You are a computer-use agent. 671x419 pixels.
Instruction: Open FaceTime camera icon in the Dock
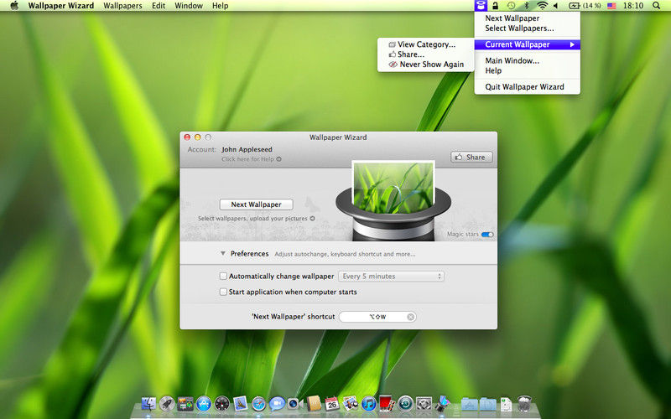coord(295,403)
